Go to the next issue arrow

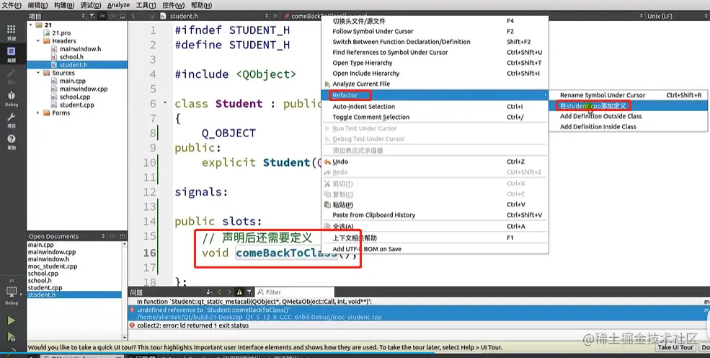tap(229, 292)
